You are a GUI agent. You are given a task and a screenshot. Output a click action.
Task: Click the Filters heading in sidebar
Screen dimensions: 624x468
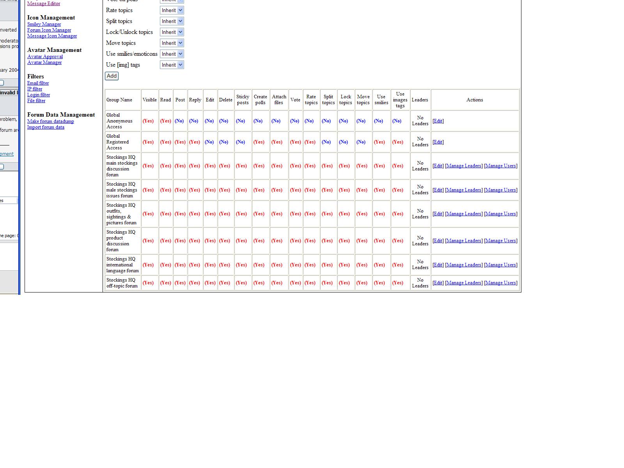[x=35, y=76]
